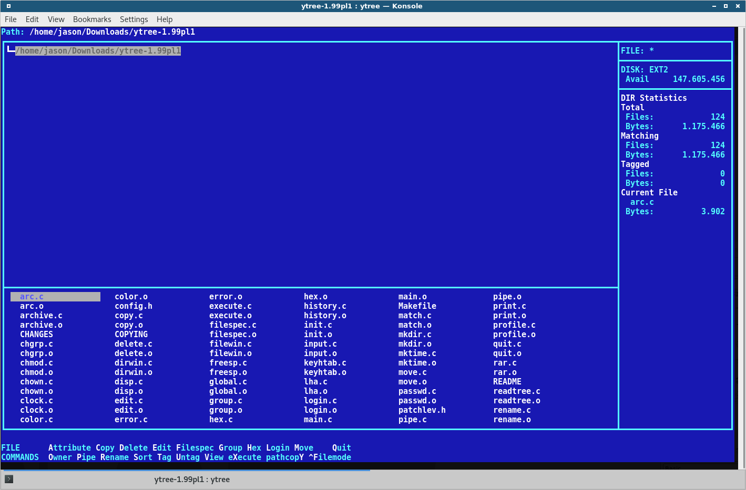Select the file README
This screenshot has width=746, height=490.
tap(507, 382)
